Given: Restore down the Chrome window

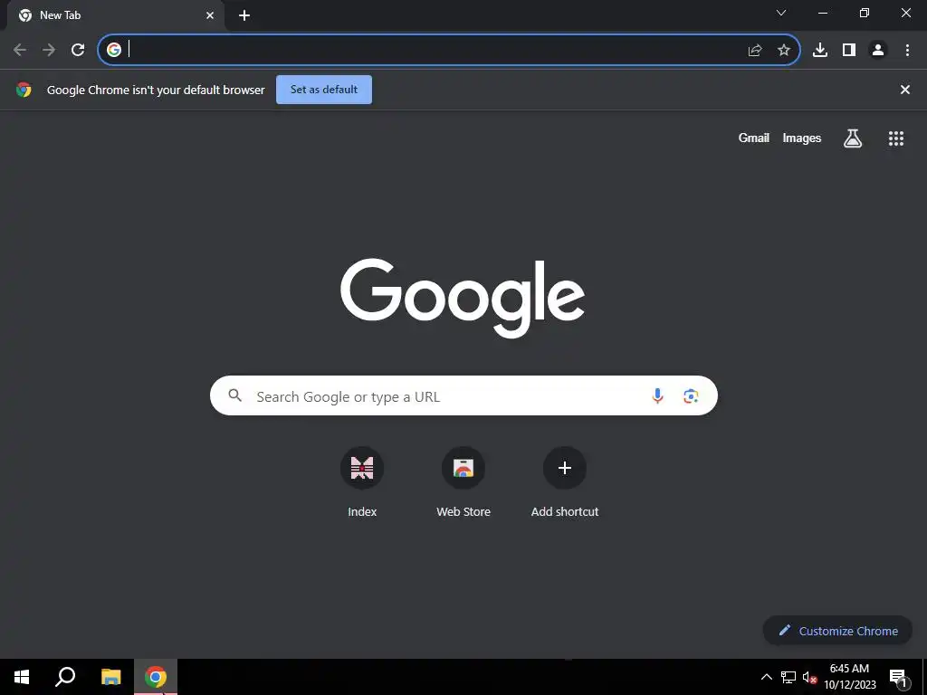Looking at the screenshot, I should [x=865, y=13].
